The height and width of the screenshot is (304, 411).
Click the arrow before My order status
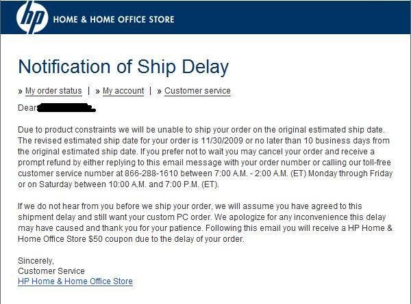click(x=20, y=92)
